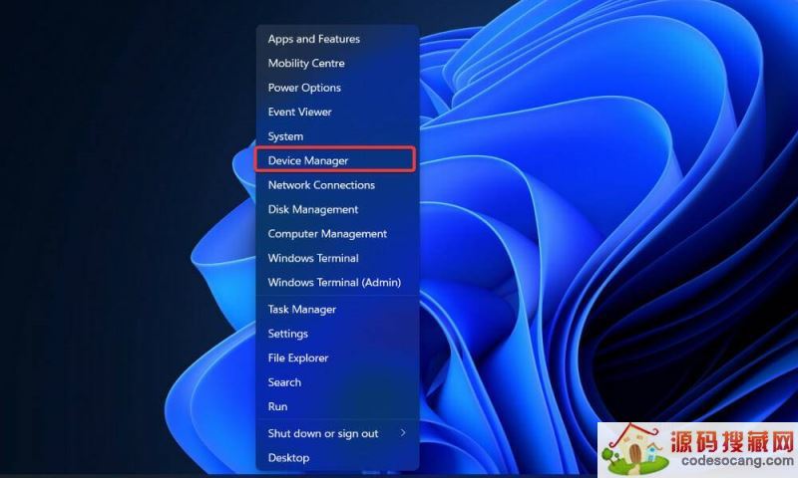Open Apps and Features from the menu

coord(314,39)
